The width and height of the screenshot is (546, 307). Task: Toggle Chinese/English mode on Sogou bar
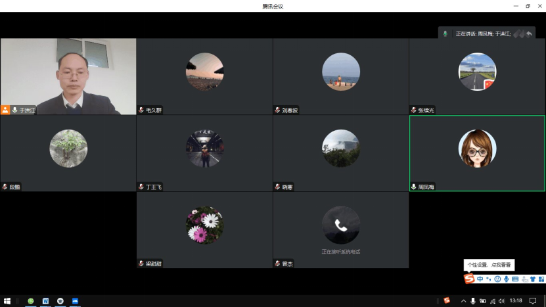coord(480,279)
